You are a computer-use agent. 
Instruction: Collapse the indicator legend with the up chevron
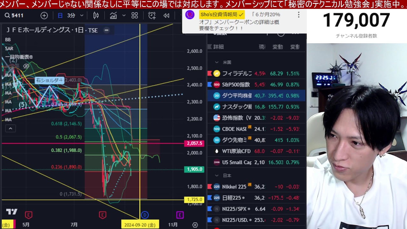click(10, 128)
